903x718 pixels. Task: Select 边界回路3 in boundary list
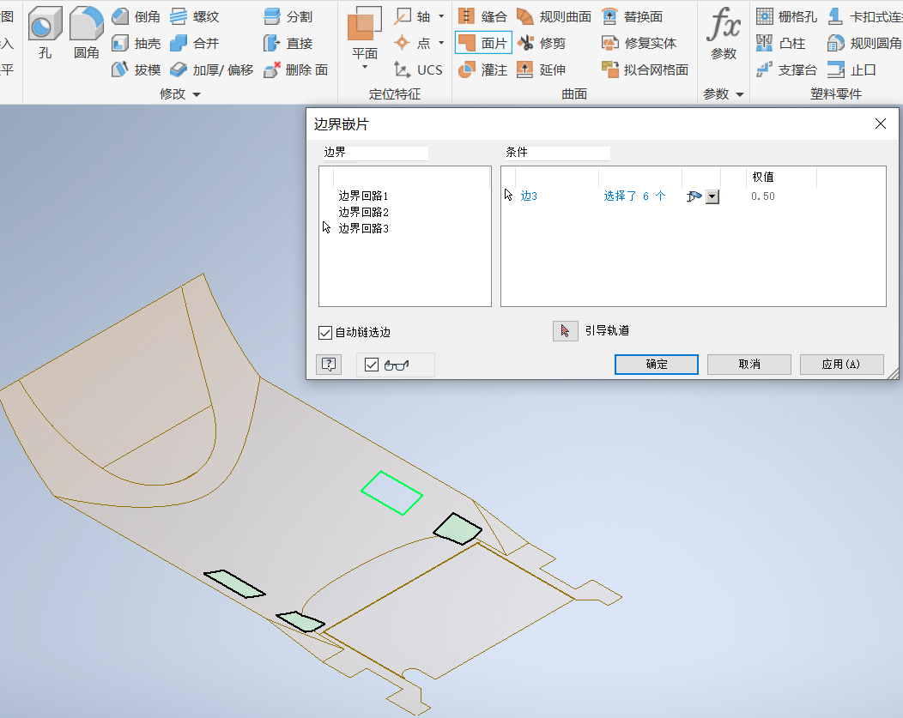click(363, 228)
